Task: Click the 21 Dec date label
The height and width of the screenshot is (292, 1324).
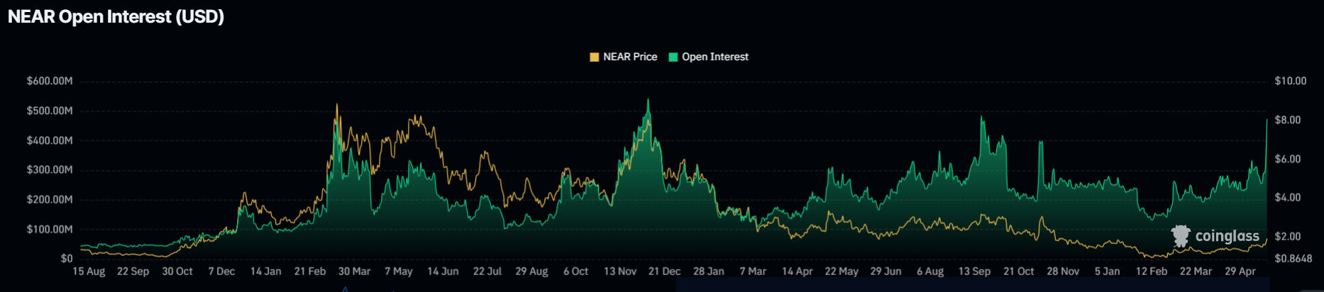Action: 664,271
